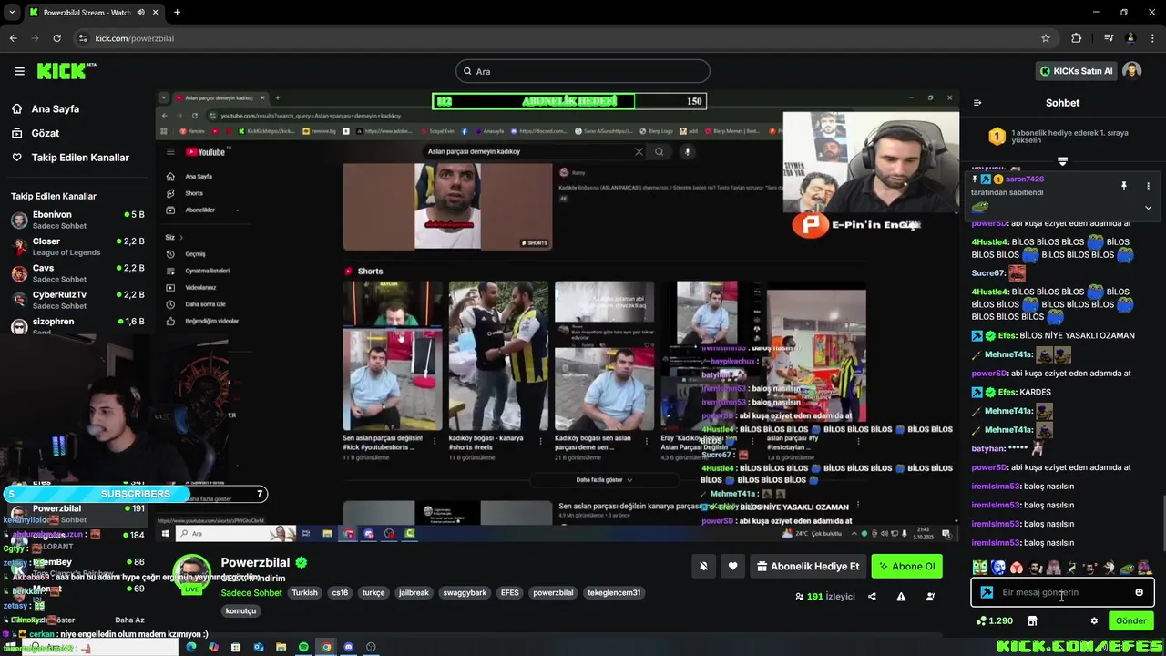Open the Chrome tab search dropdown

(12, 13)
